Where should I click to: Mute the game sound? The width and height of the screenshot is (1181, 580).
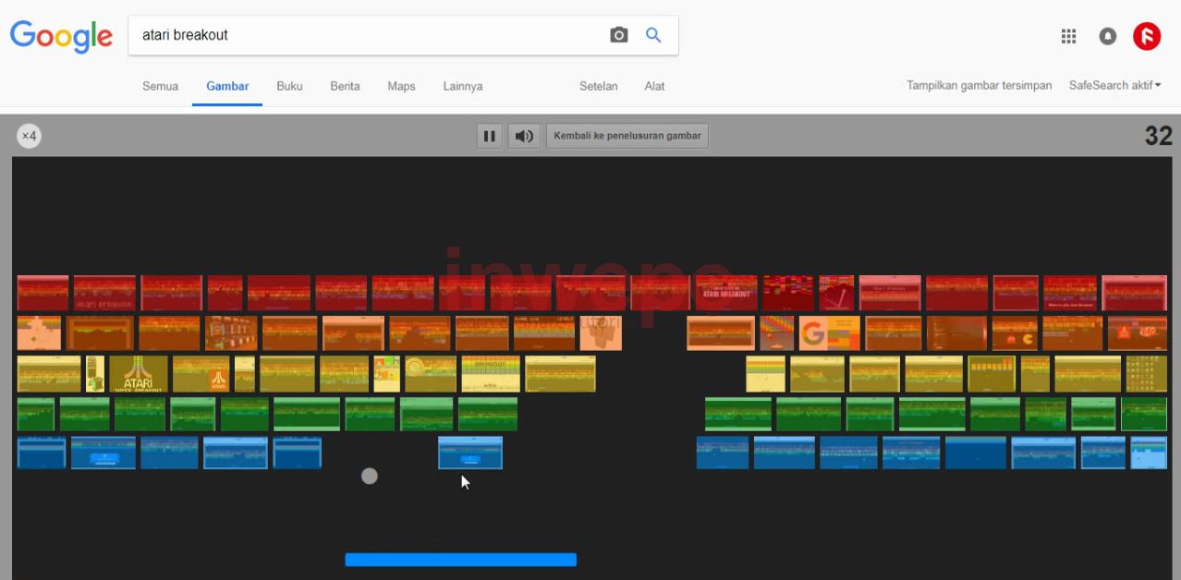524,136
